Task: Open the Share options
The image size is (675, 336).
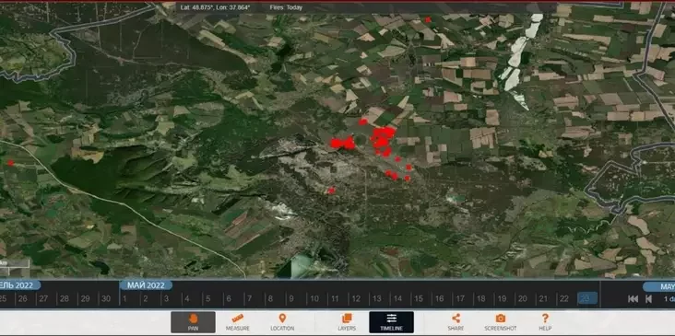Action: pyautogui.click(x=456, y=322)
